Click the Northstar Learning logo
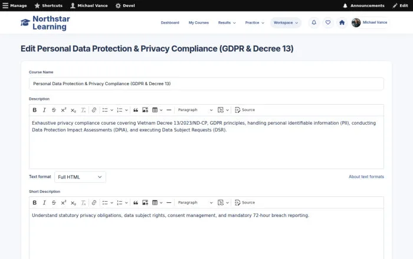 [45, 22]
